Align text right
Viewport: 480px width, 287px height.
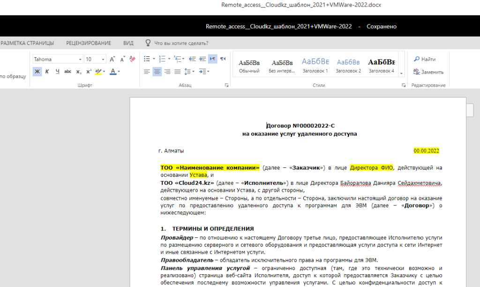click(167, 72)
